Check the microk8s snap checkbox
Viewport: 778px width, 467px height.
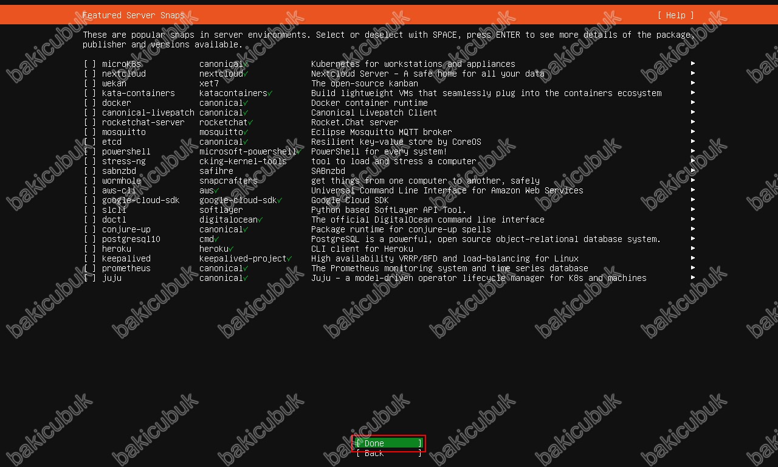coord(90,64)
